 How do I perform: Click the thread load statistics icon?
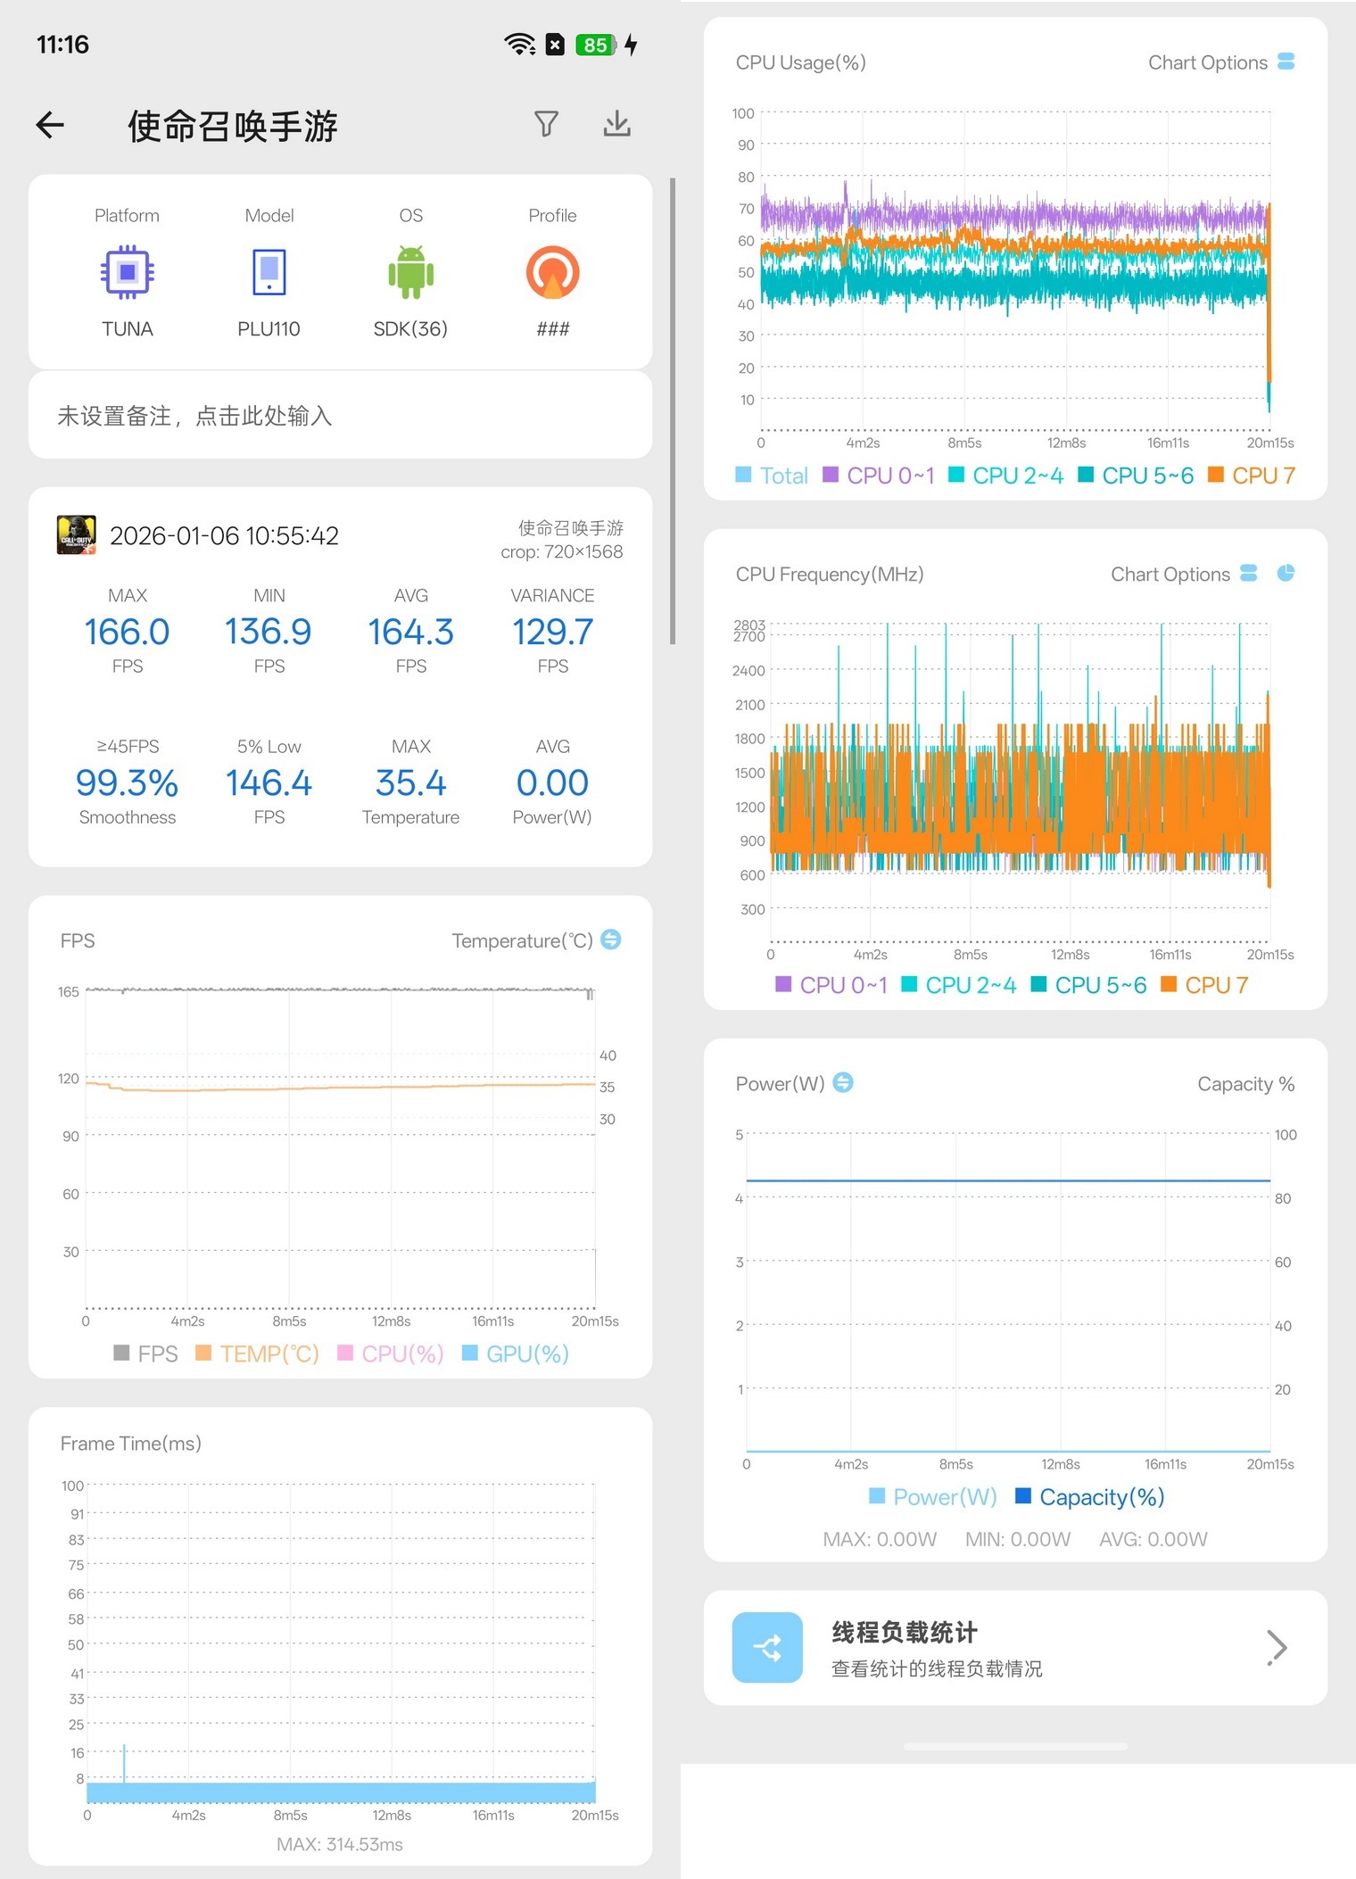coord(767,1647)
